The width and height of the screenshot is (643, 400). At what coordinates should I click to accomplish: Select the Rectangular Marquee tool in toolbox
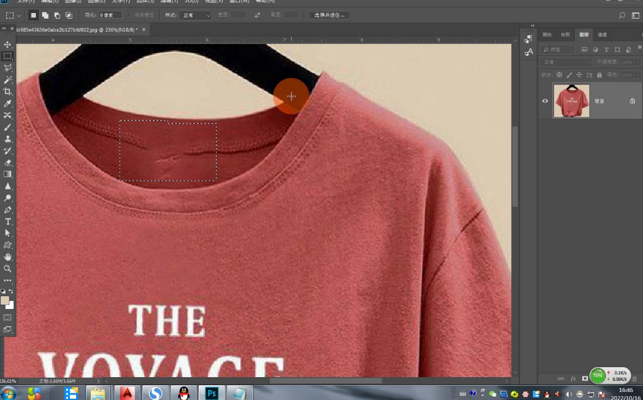[7, 56]
